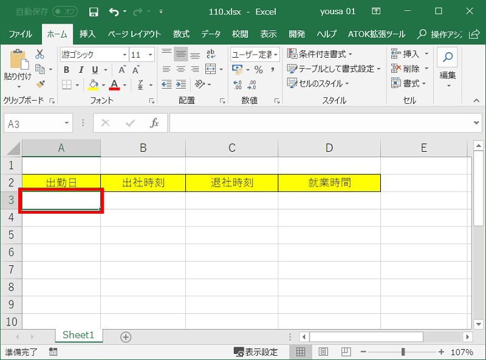Click macro record icon in status bar
The width and height of the screenshot is (486, 360).
click(53, 352)
